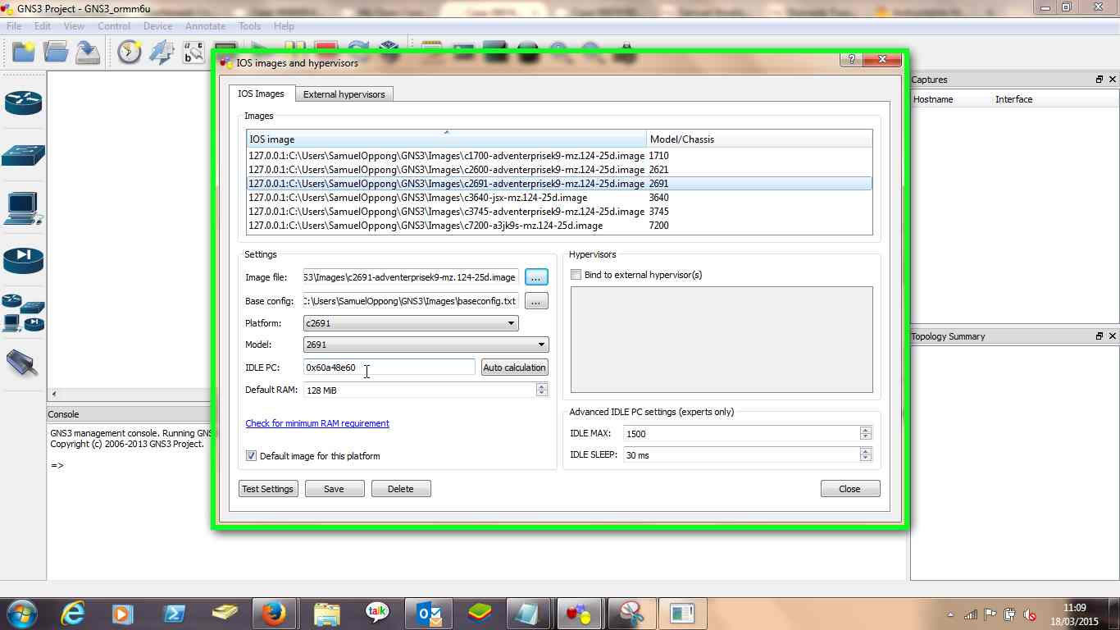Open the End devices computer category

coord(23,208)
